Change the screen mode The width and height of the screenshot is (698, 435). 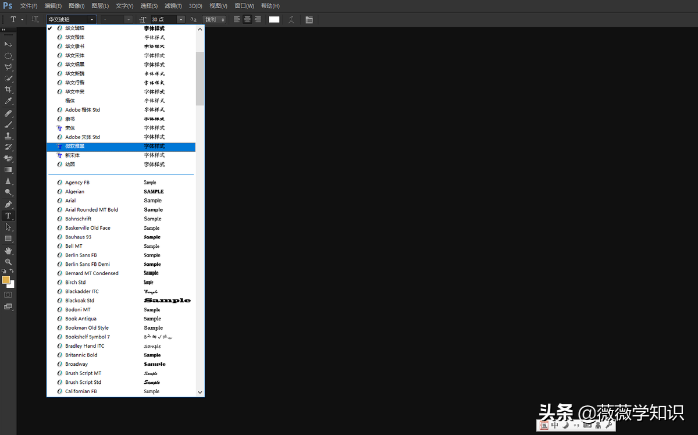[8, 307]
